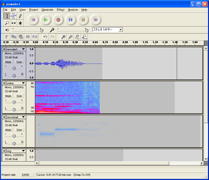
Task: Mute the newalert track
Action: [x=8, y=62]
